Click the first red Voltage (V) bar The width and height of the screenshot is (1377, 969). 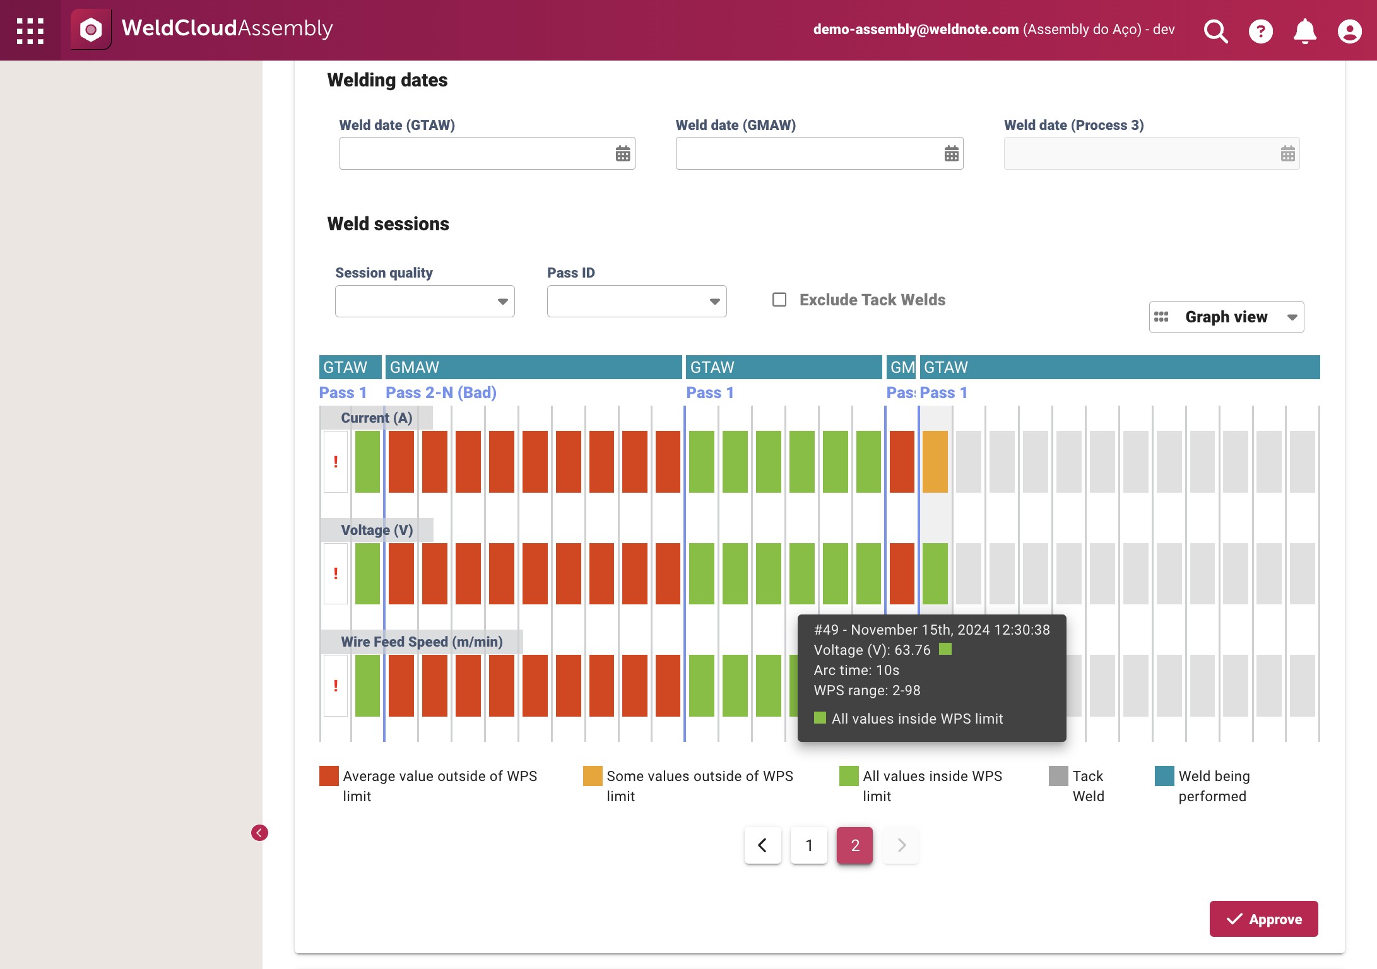tap(401, 573)
